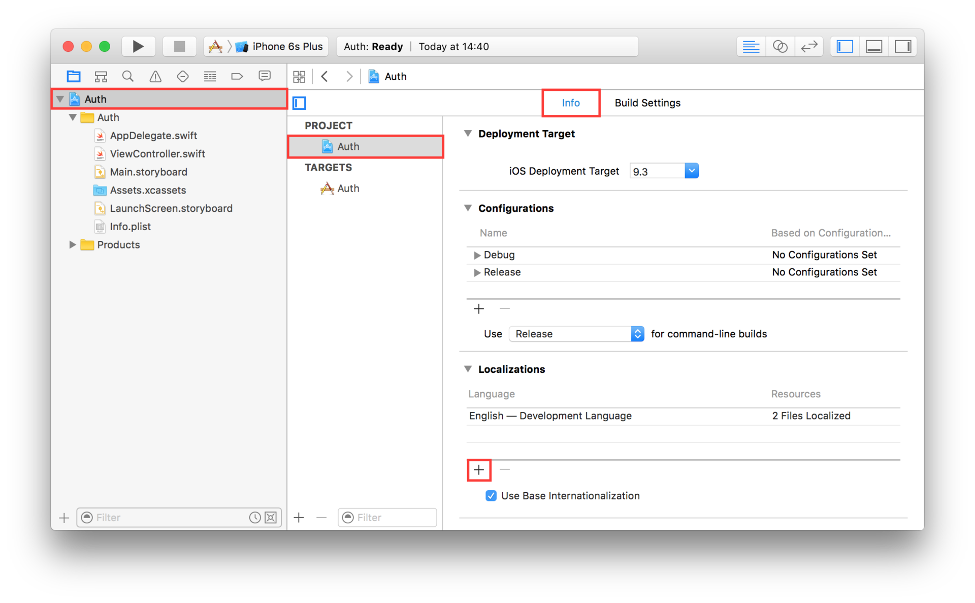Viewport: 975px width, 603px height.
Task: Click the Add localization plus button
Action: (x=479, y=470)
